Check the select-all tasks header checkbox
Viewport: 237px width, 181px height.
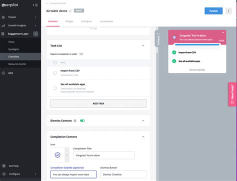tap(55, 62)
